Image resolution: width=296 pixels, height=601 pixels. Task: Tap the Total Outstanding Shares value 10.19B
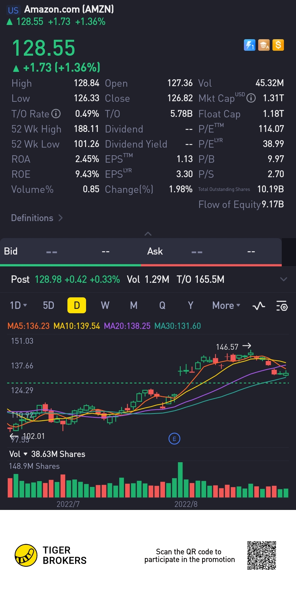click(271, 189)
